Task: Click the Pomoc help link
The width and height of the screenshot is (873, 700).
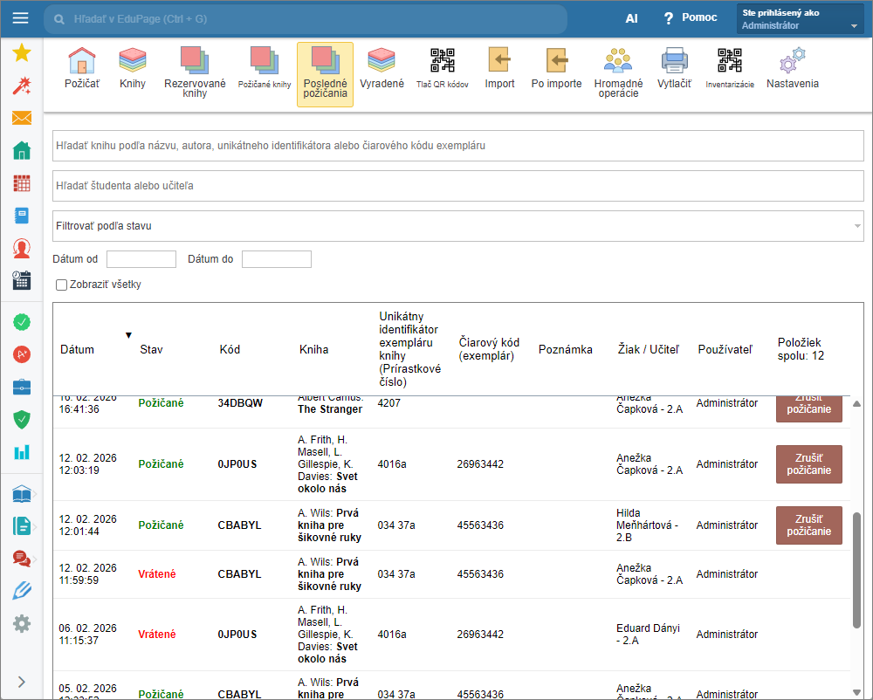Action: pos(690,18)
